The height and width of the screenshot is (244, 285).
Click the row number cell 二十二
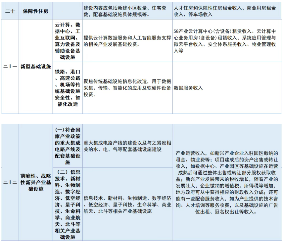tap(10, 182)
